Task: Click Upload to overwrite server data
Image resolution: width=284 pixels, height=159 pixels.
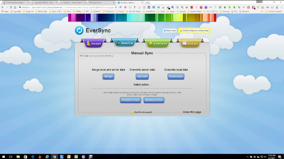Action: [142, 77]
